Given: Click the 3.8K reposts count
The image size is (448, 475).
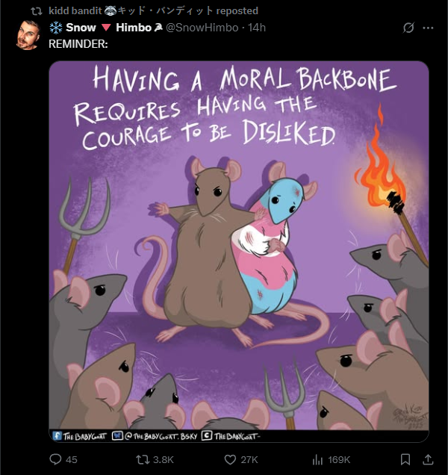Looking at the screenshot, I should pyautogui.click(x=164, y=460).
